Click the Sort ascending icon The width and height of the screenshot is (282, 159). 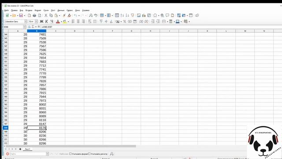pyautogui.click(x=122, y=15)
